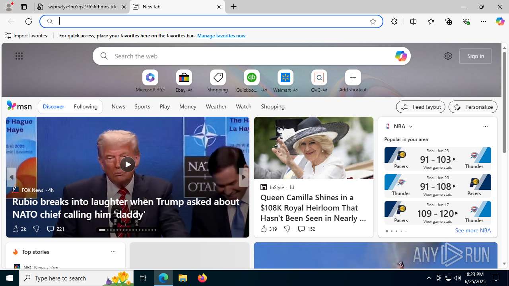This screenshot has width=509, height=286.
Task: Open the msn logo home link
Action: [x=19, y=106]
